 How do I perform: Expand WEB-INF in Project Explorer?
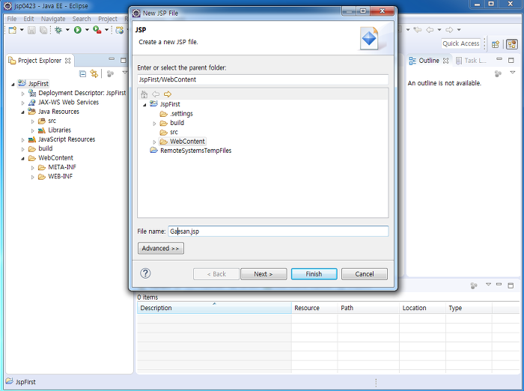tap(33, 178)
